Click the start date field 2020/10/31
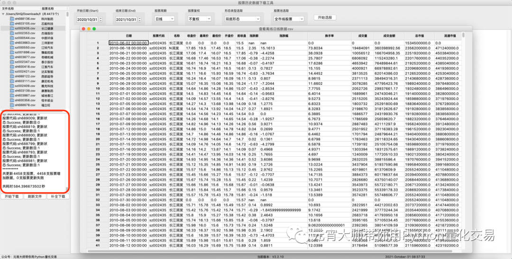This screenshot has width=512, height=259. [87, 19]
